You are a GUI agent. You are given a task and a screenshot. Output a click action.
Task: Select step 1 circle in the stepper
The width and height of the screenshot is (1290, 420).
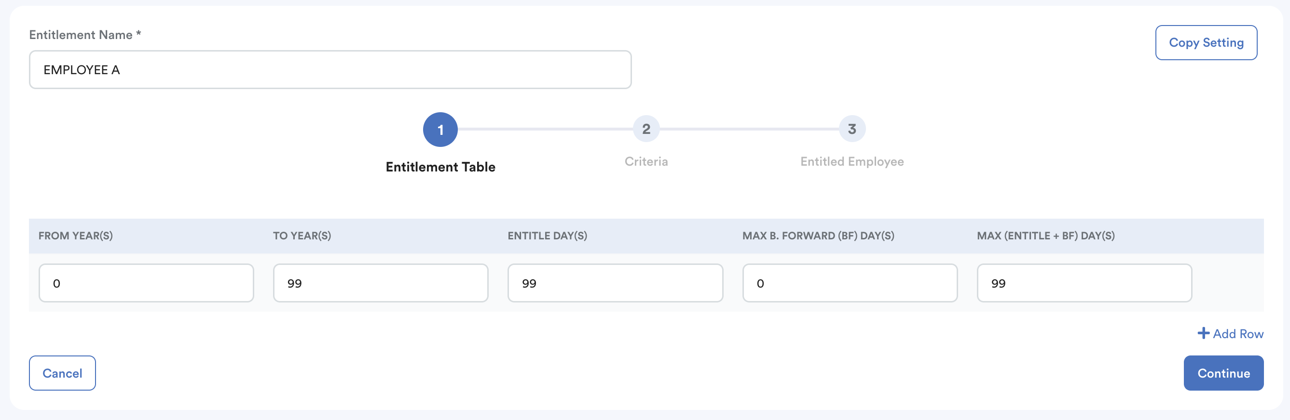coord(440,130)
